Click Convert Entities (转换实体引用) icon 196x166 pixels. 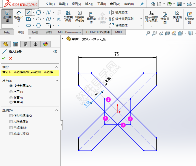point(79,16)
